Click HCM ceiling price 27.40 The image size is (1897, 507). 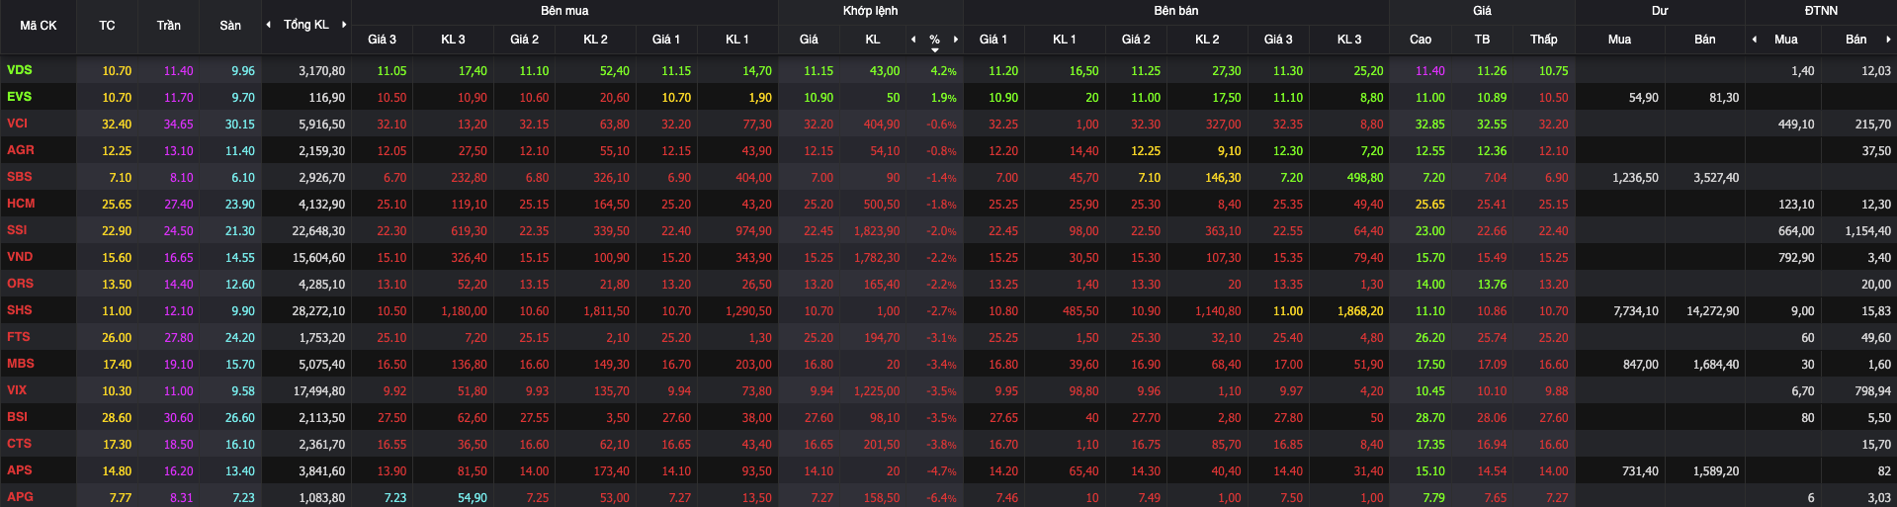pyautogui.click(x=179, y=205)
